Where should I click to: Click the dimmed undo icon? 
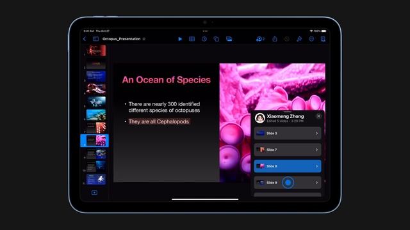click(287, 39)
